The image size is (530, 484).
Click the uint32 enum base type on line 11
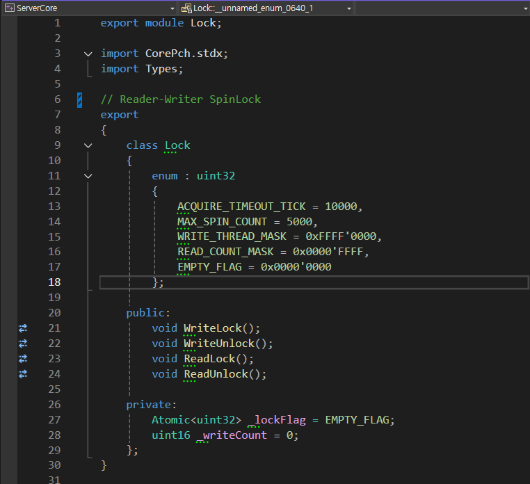(216, 176)
